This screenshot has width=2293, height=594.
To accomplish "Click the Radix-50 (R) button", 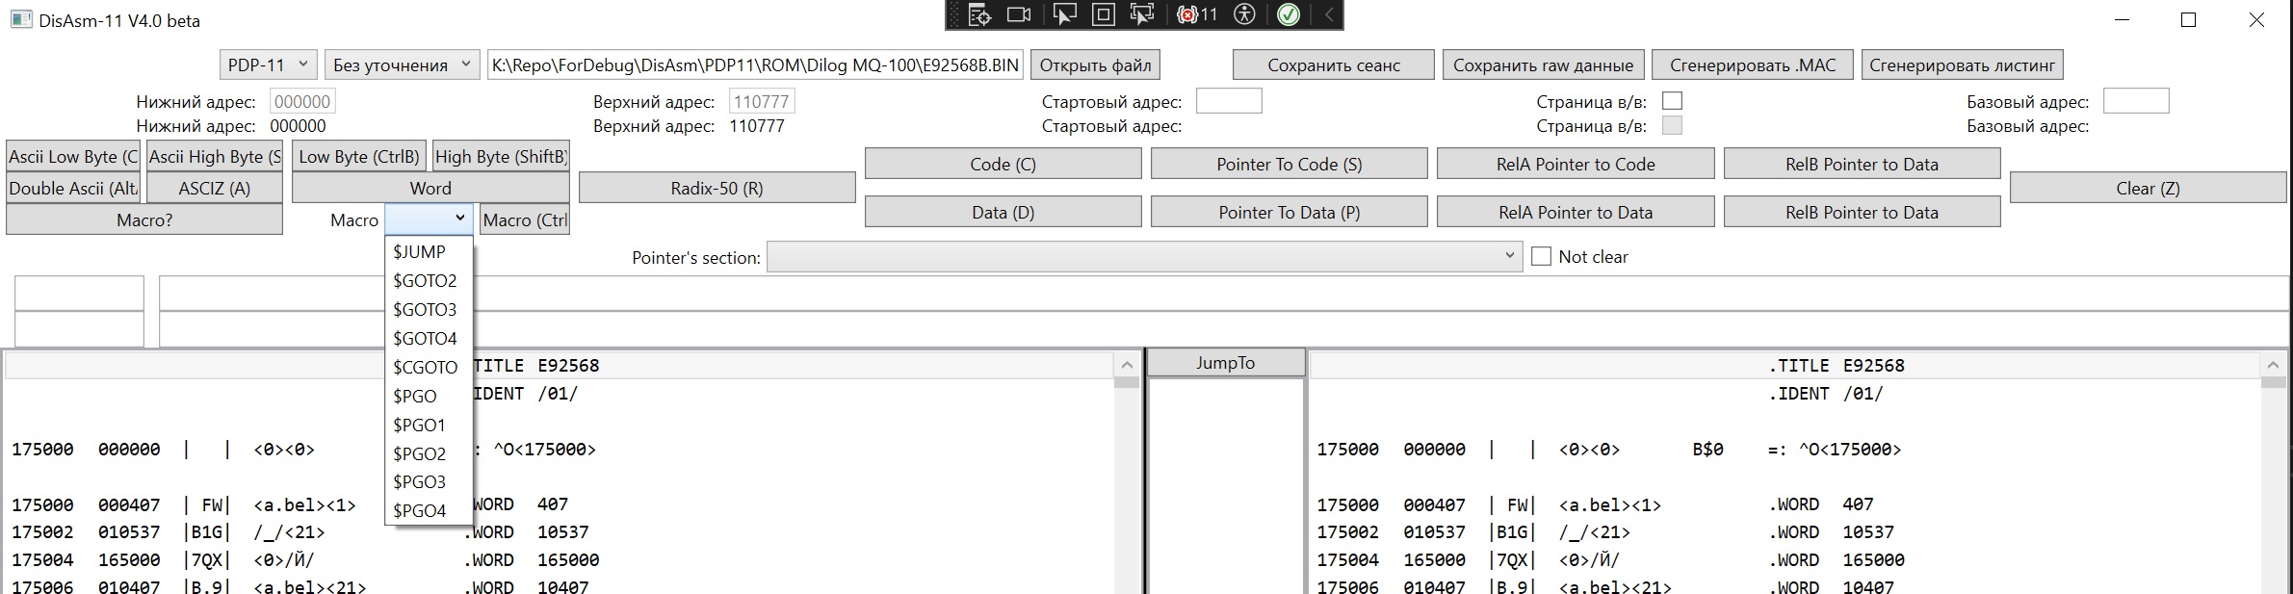I will click(717, 189).
